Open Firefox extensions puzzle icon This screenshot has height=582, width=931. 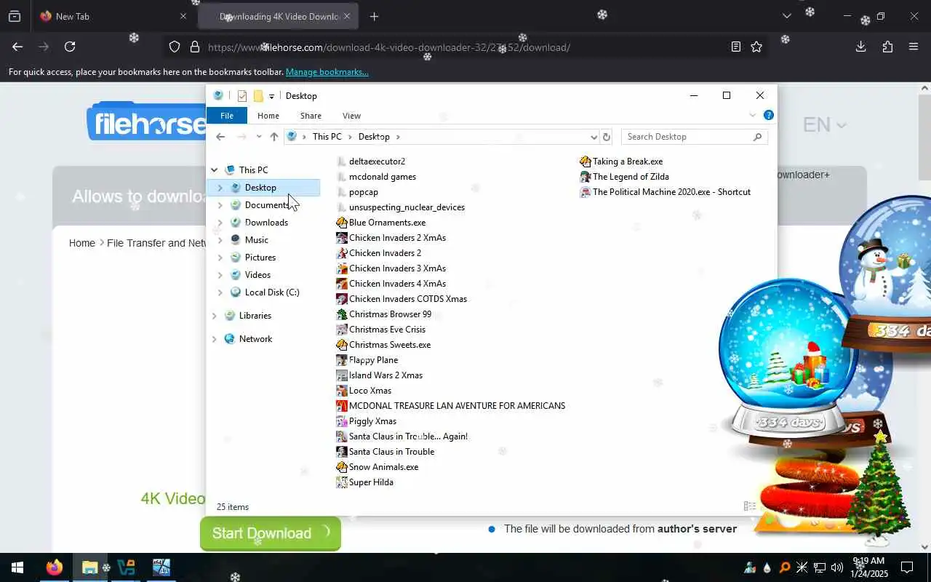click(887, 47)
